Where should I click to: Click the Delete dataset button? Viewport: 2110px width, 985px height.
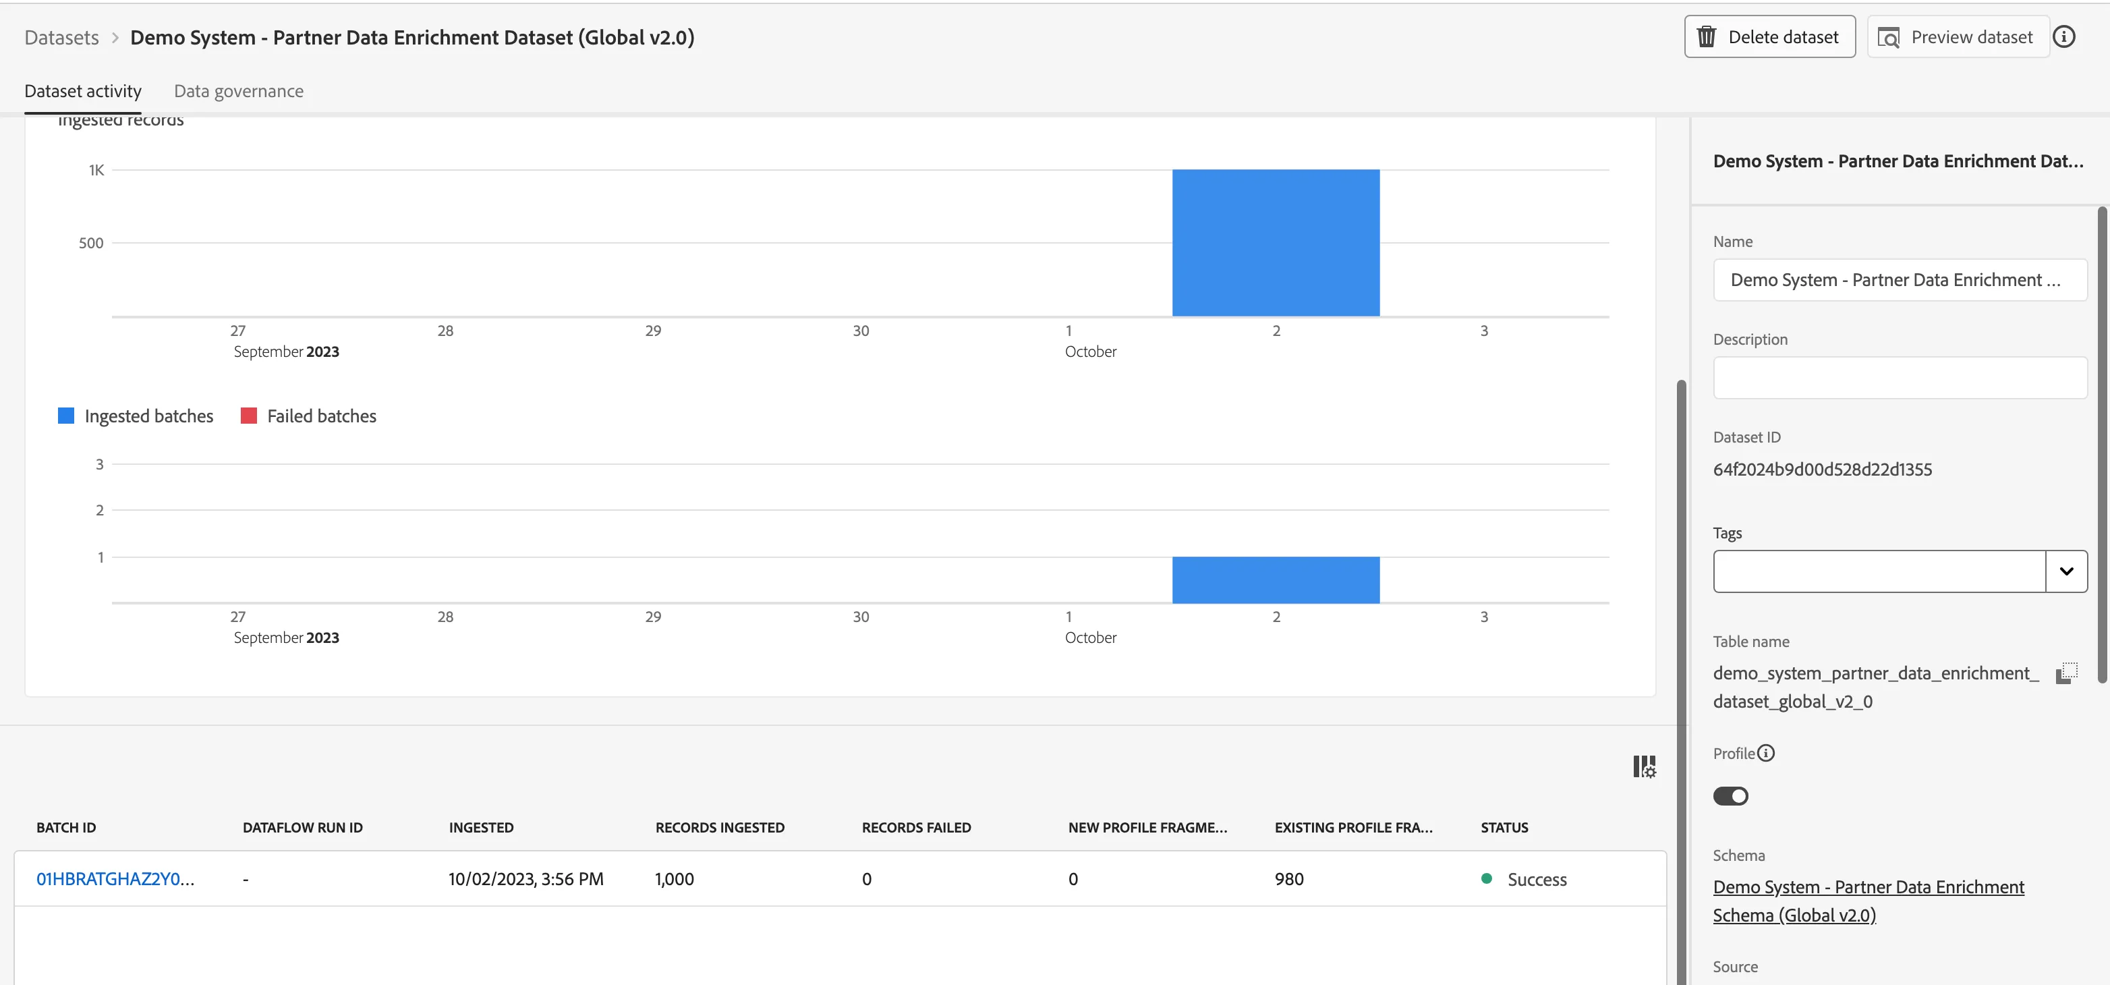tap(1769, 37)
